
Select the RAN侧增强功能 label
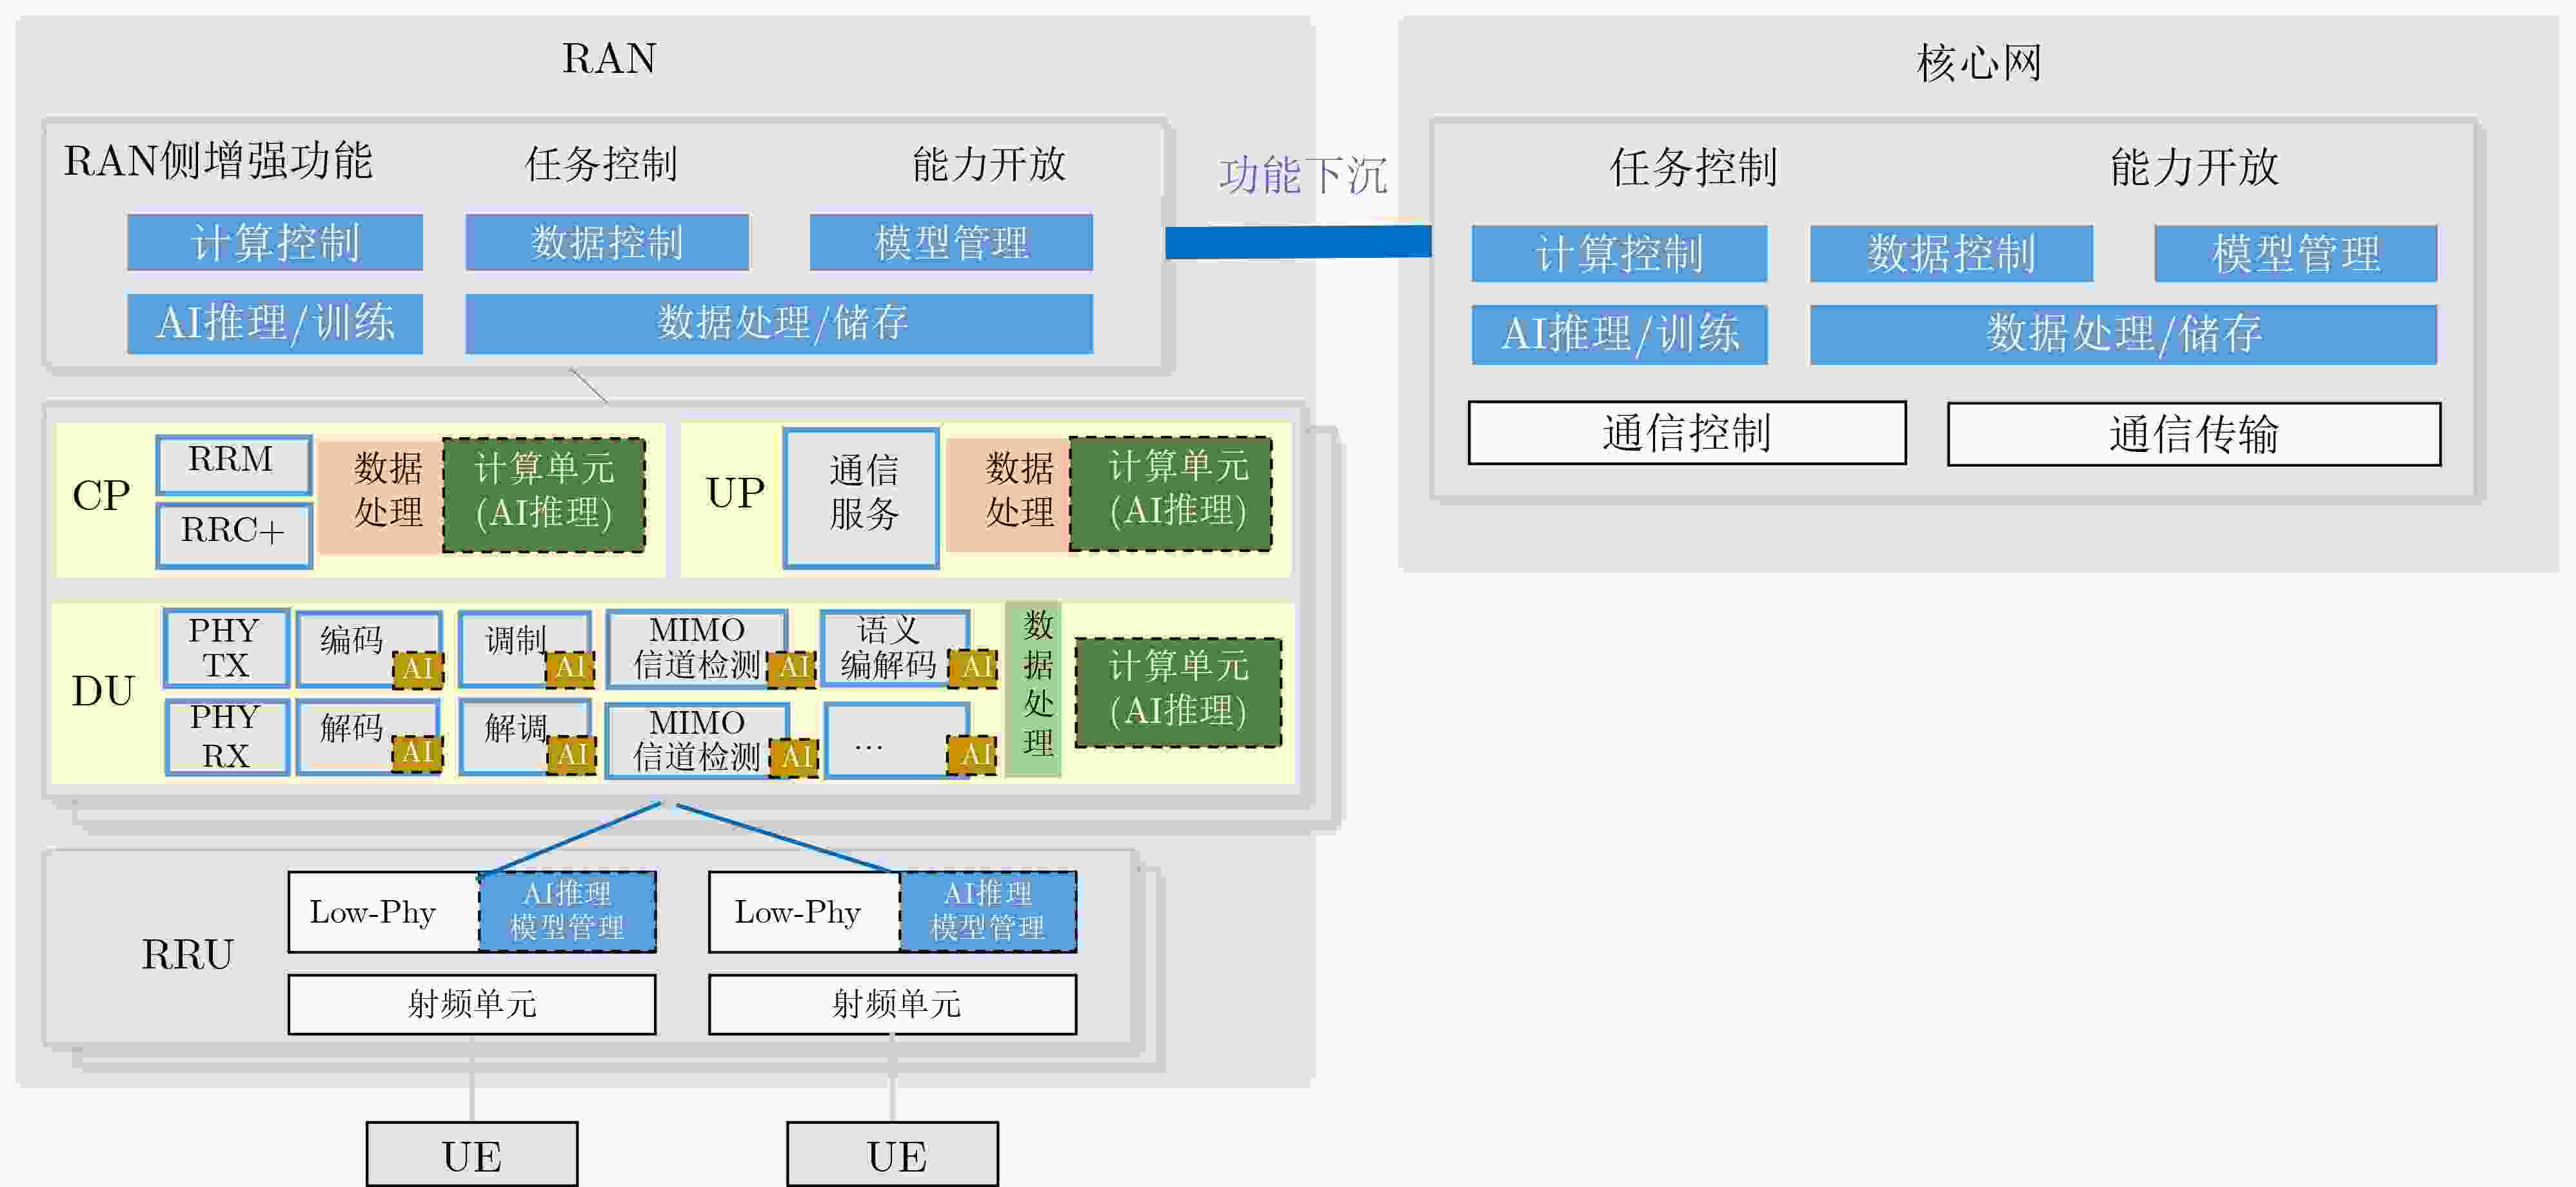coord(218,161)
